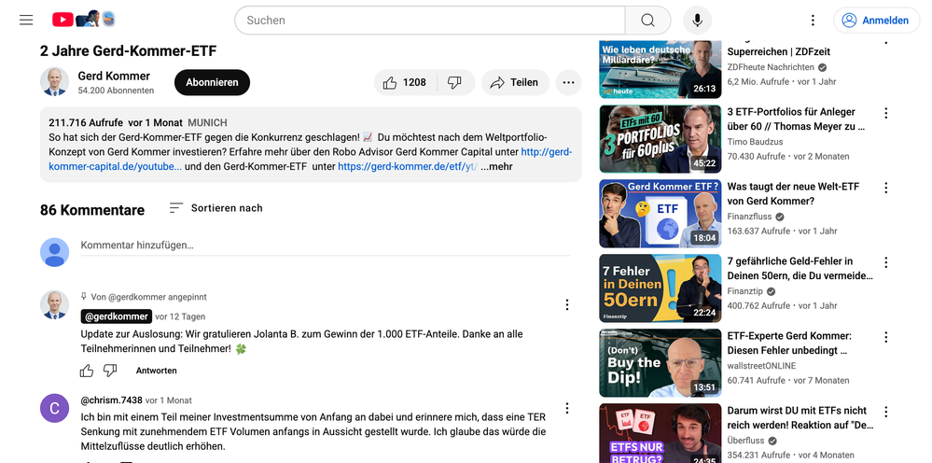Subscribe with the Abonnieren button
This screenshot has width=932, height=463.
coord(212,83)
